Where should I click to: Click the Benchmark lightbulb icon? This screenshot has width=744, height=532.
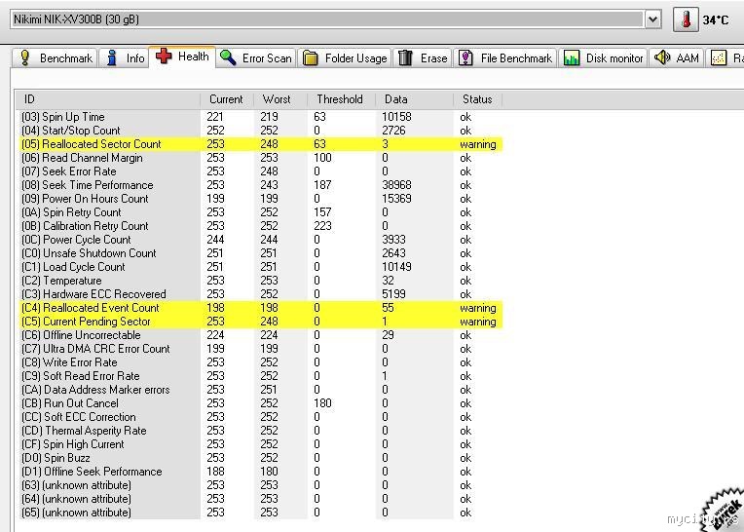coord(25,57)
